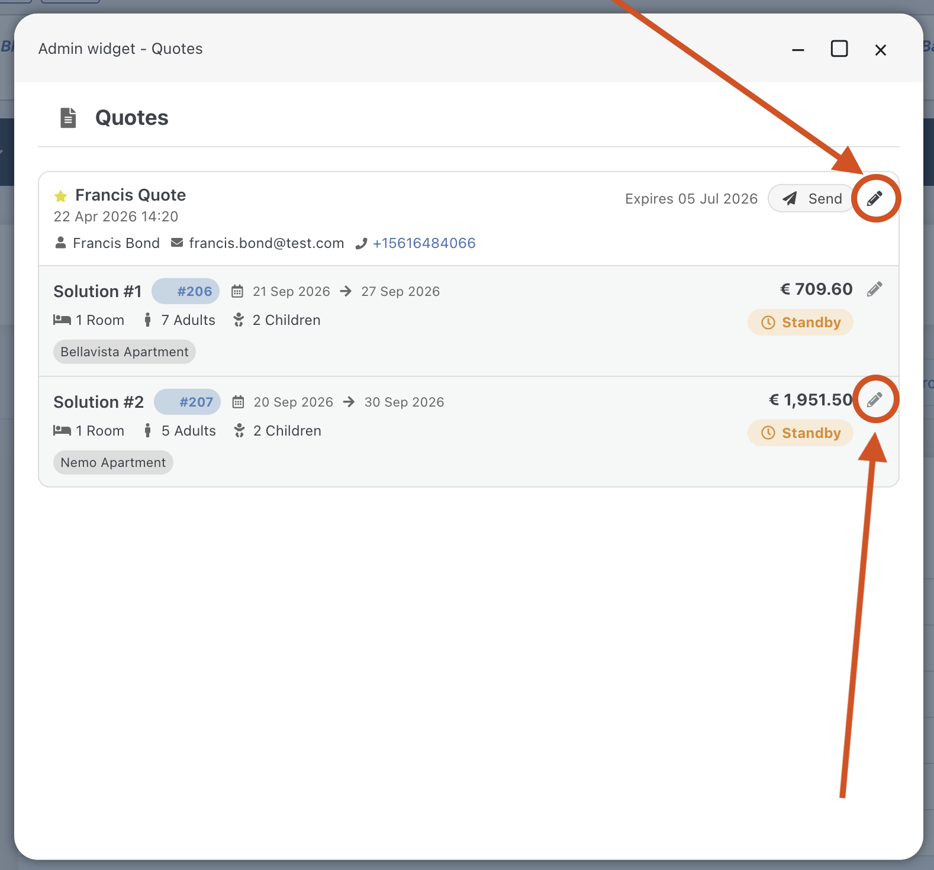Screen dimensions: 934x870
Task: Click the Standby badge under €1,951.50
Action: 800,433
